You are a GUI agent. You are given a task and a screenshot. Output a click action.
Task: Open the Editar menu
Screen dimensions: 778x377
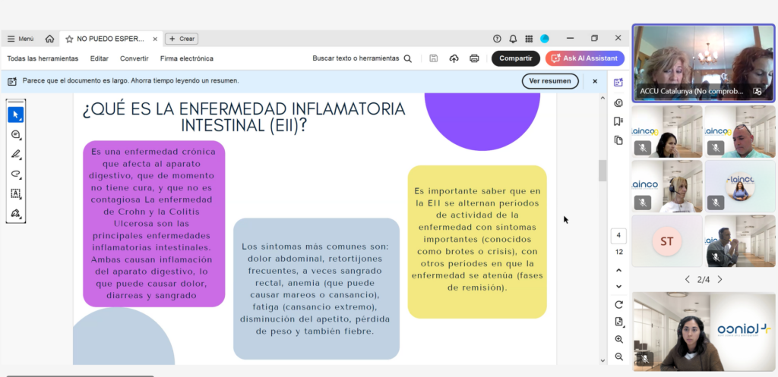(x=100, y=58)
